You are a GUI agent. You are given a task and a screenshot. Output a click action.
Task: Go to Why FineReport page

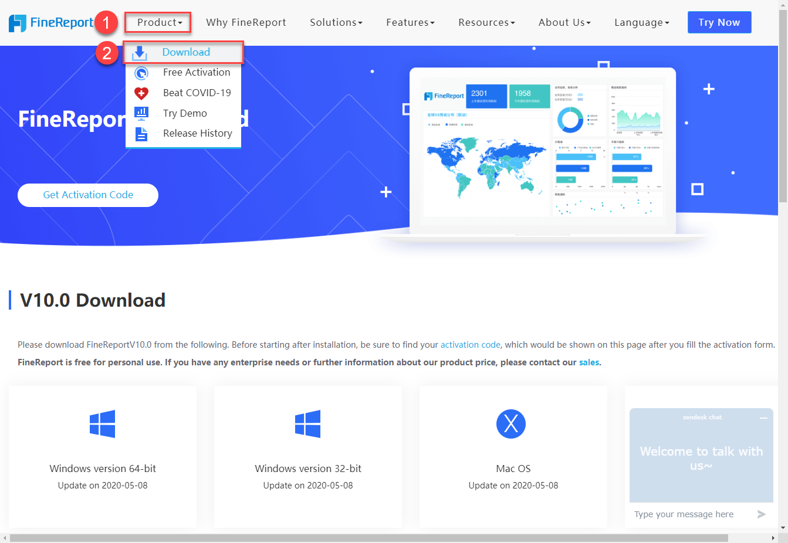(x=246, y=22)
